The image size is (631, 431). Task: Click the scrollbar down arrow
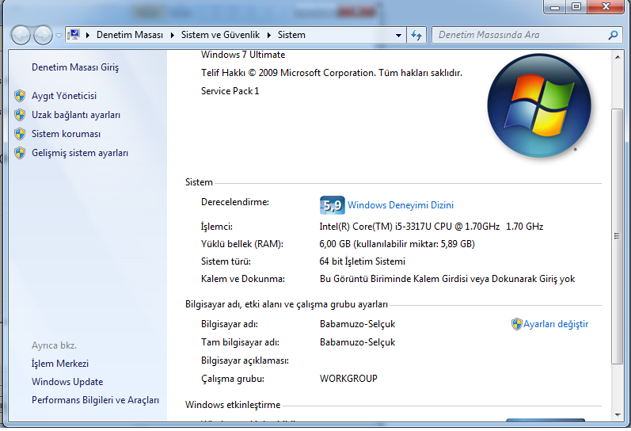tap(618, 415)
